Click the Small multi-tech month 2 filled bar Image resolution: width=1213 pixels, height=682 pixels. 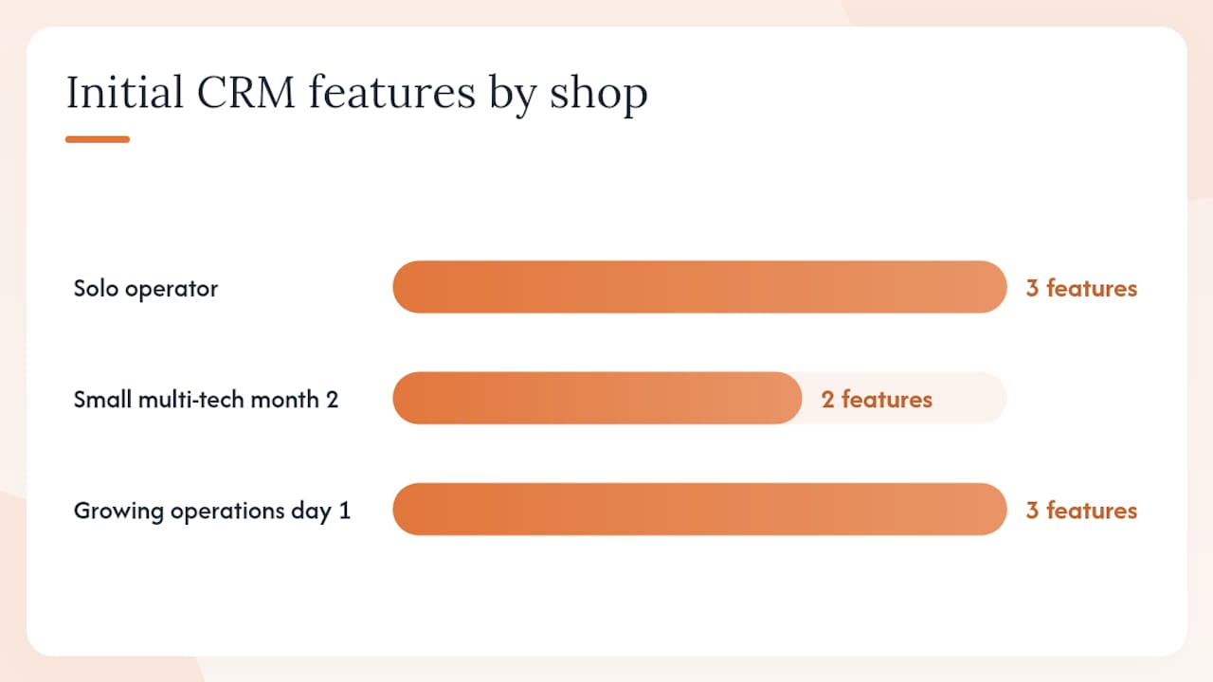point(597,398)
